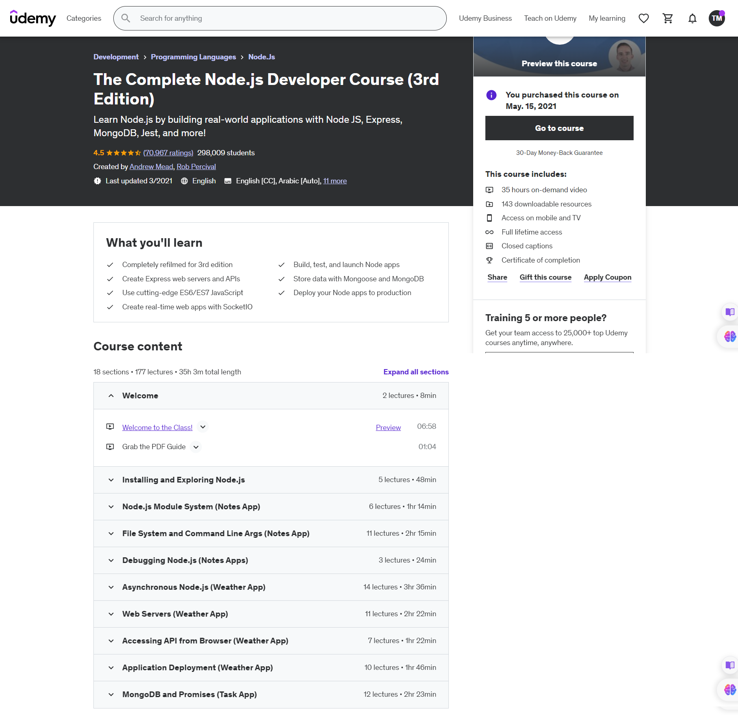
Task: Open the TM profile avatar
Action: pyautogui.click(x=717, y=18)
